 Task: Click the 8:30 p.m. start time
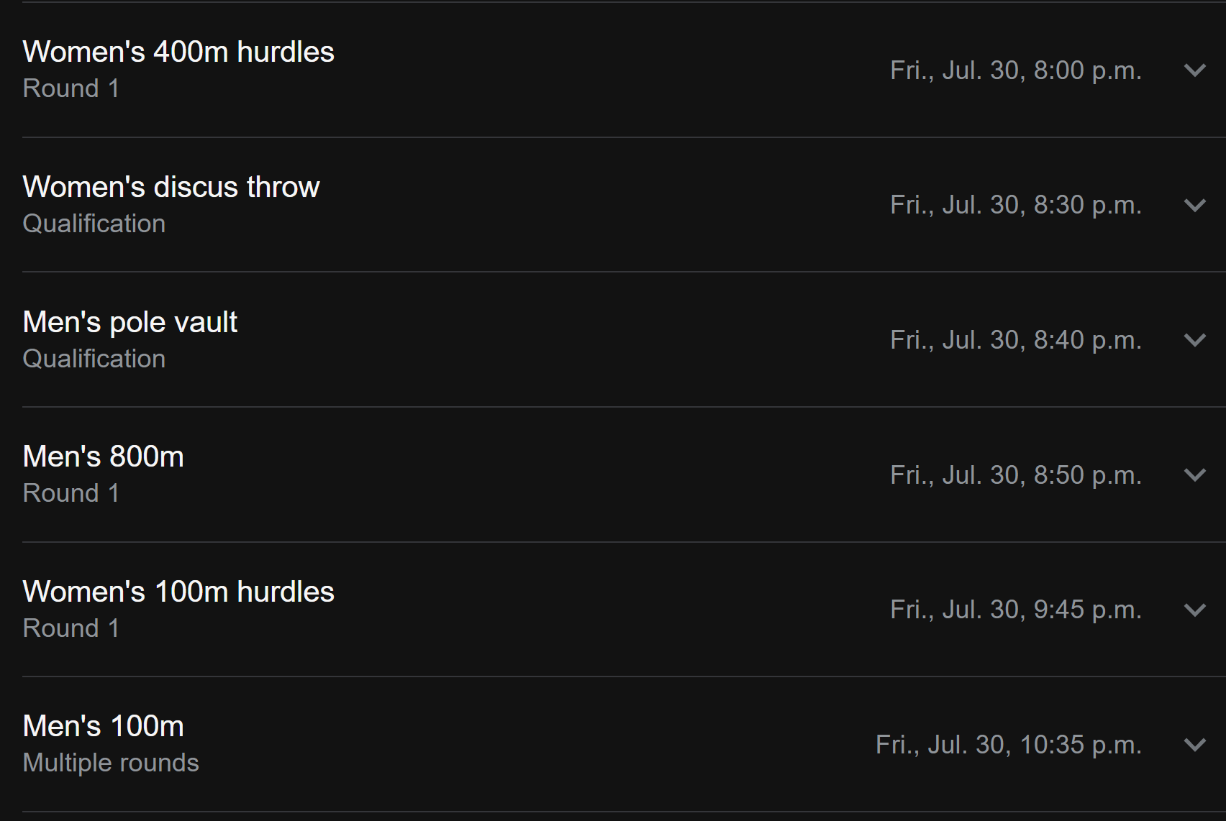[x=1015, y=206]
